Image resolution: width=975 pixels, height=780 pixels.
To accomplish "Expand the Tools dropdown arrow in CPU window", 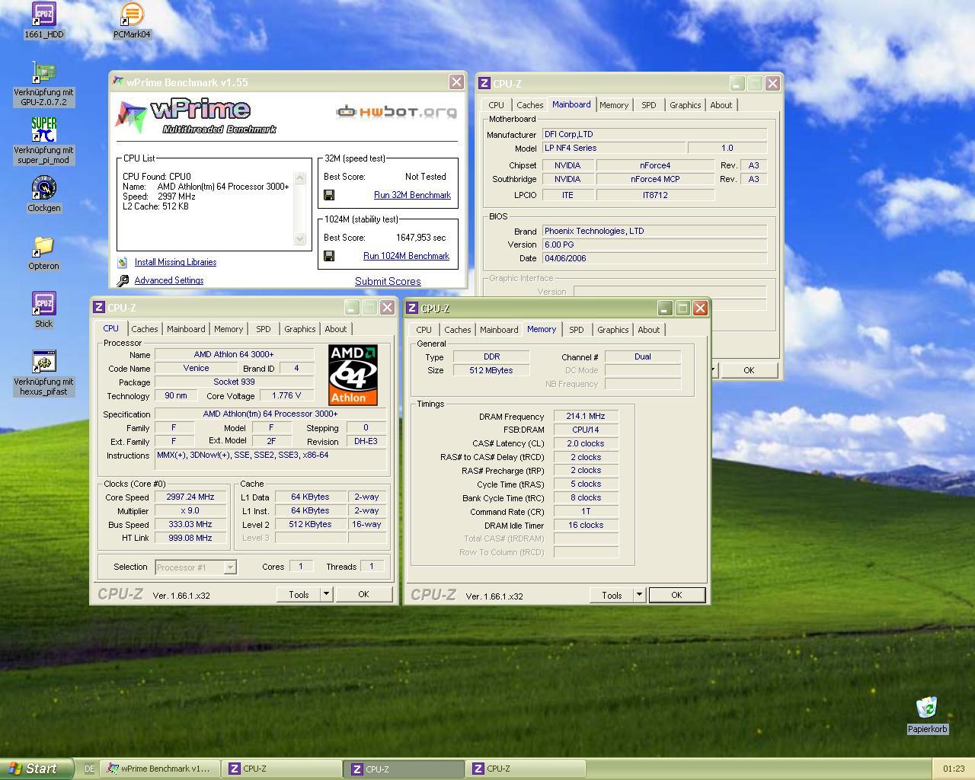I will point(326,594).
